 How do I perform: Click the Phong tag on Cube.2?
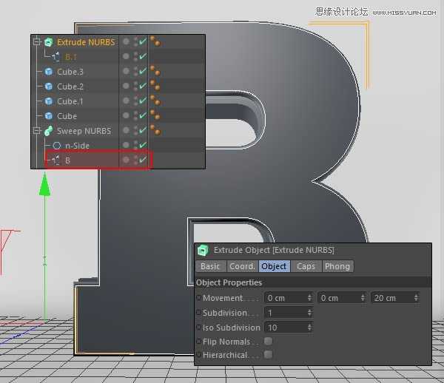tap(155, 87)
